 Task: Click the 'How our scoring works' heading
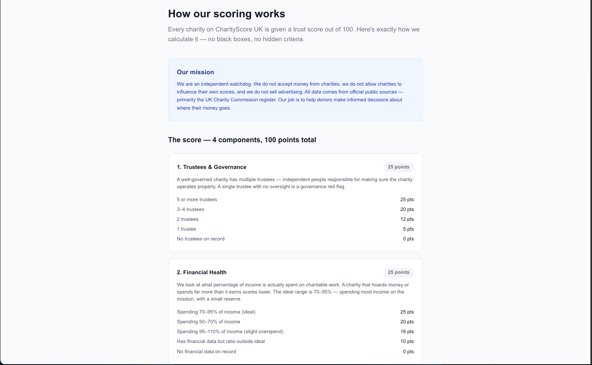click(x=226, y=14)
